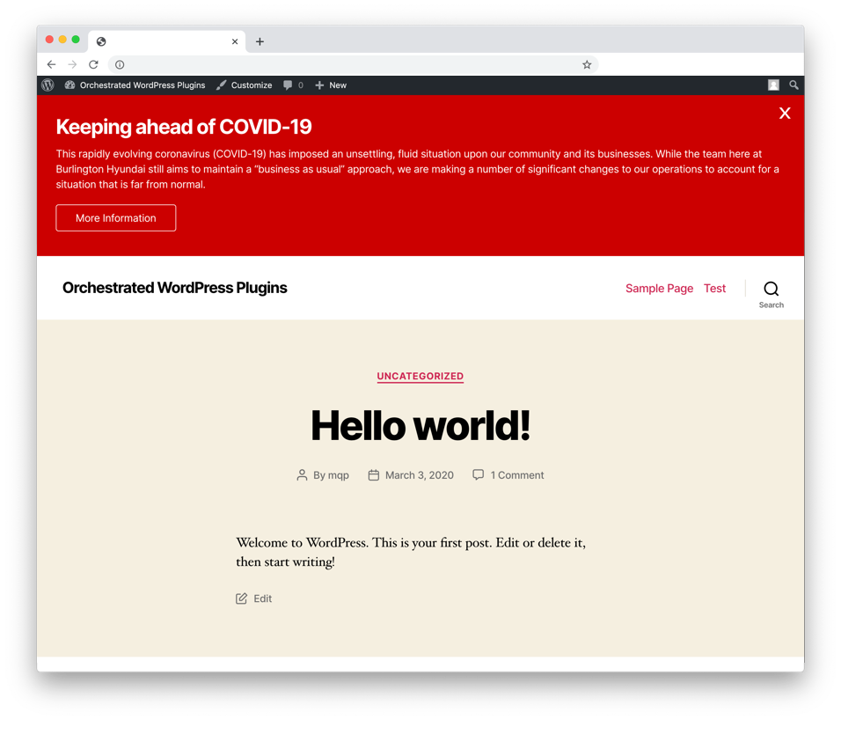Image resolution: width=841 pixels, height=734 pixels.
Task: Open the WordPress logo menu
Action: point(48,84)
